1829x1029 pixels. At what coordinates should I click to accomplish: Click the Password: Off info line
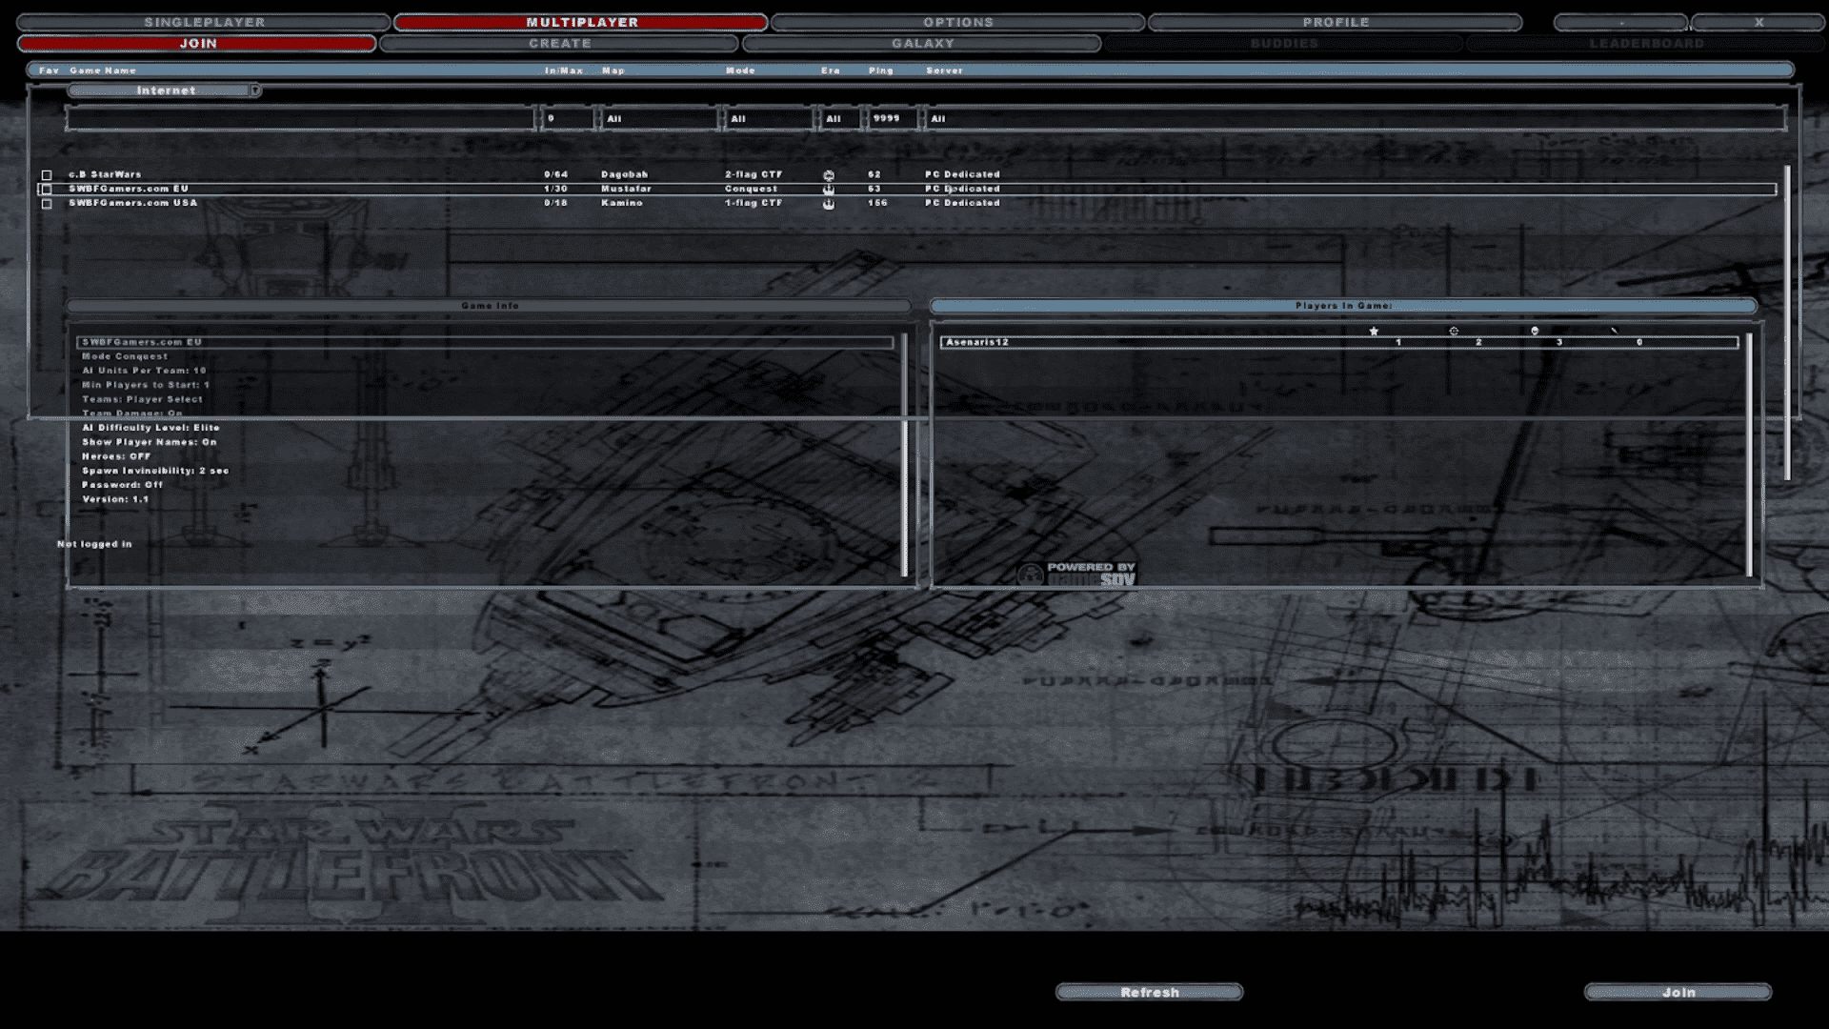(122, 485)
